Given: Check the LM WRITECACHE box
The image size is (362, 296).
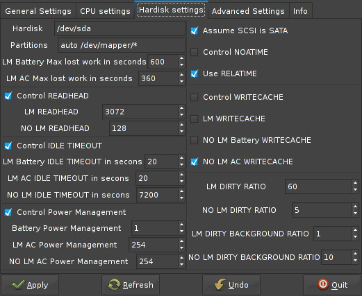Looking at the screenshot, I should (194, 119).
